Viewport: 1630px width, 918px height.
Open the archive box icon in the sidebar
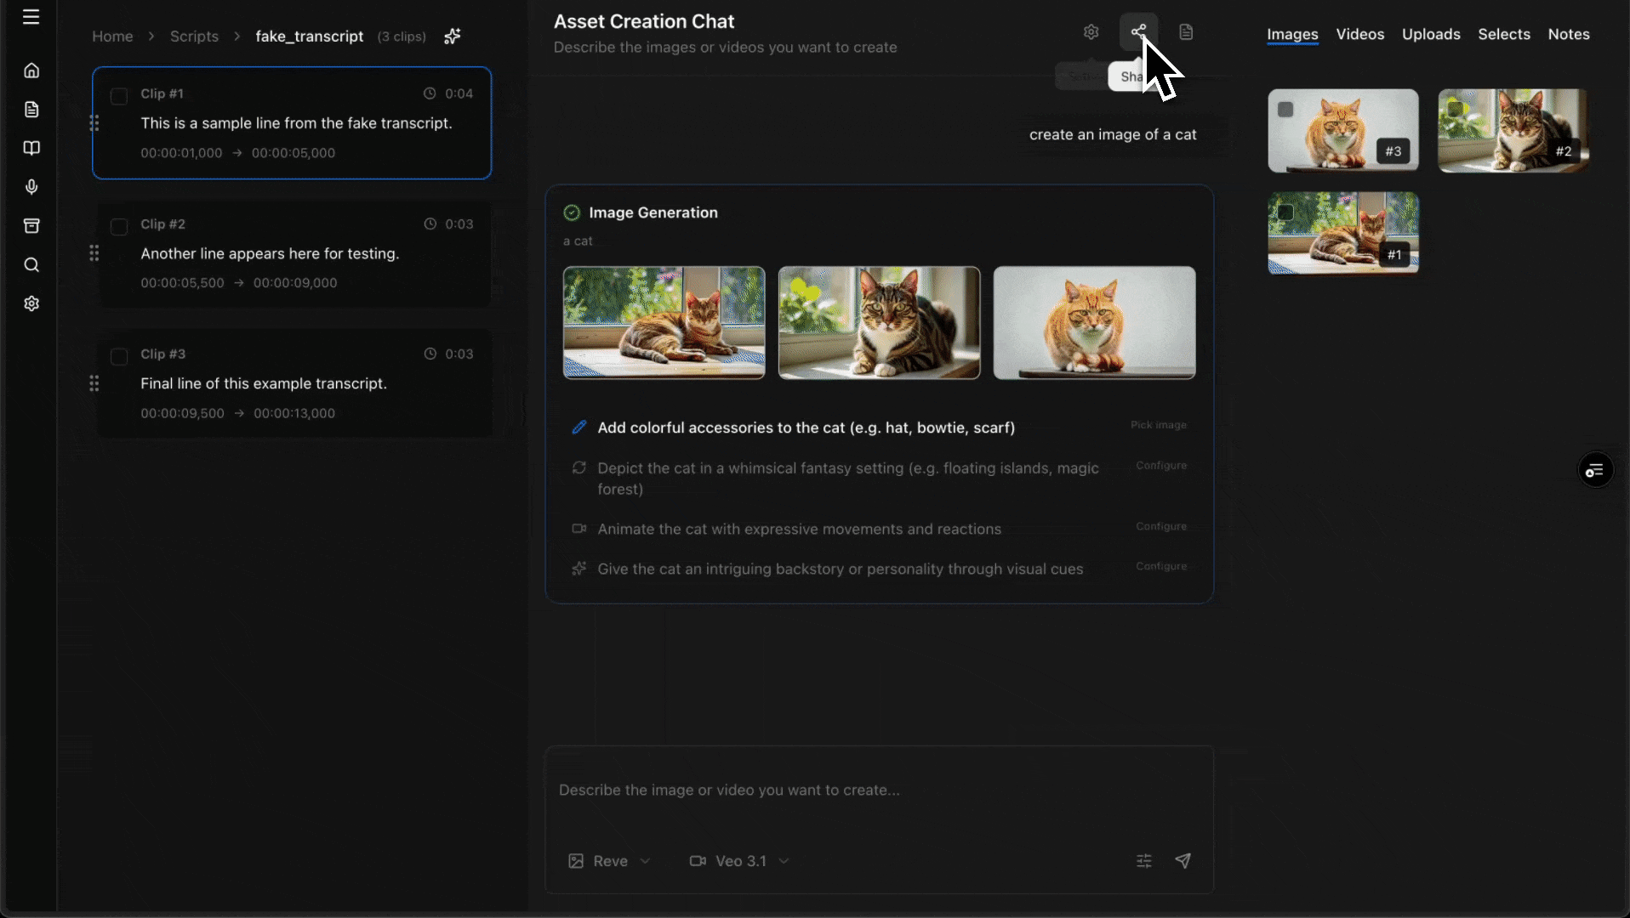[x=31, y=226]
